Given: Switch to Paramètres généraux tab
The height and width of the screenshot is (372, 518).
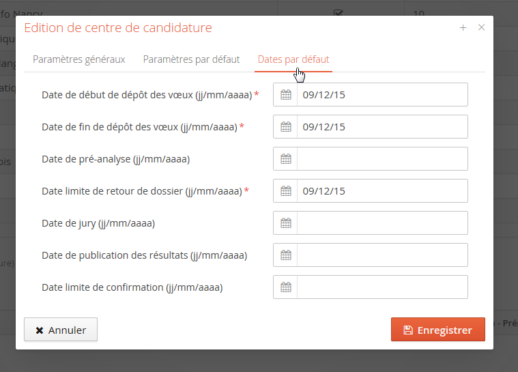Looking at the screenshot, I should tap(79, 59).
